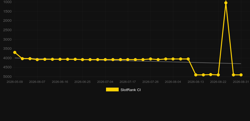The image size is (250, 121).
Task: Click the 2026-08-31 x-axis date label
Action: pos(241,82)
